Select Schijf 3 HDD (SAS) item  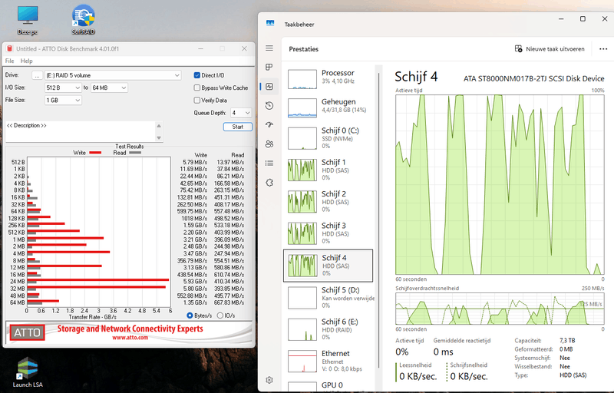[x=328, y=233]
